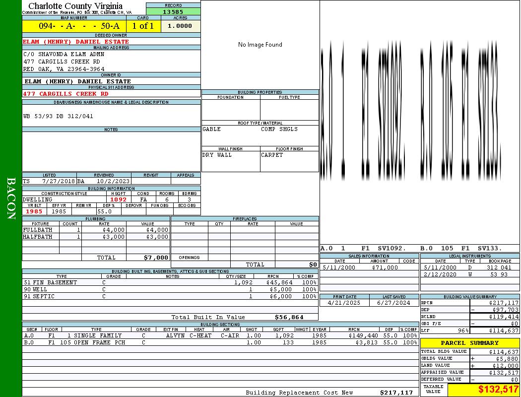Click the PARCEL SUMMARY header

(x=469, y=343)
